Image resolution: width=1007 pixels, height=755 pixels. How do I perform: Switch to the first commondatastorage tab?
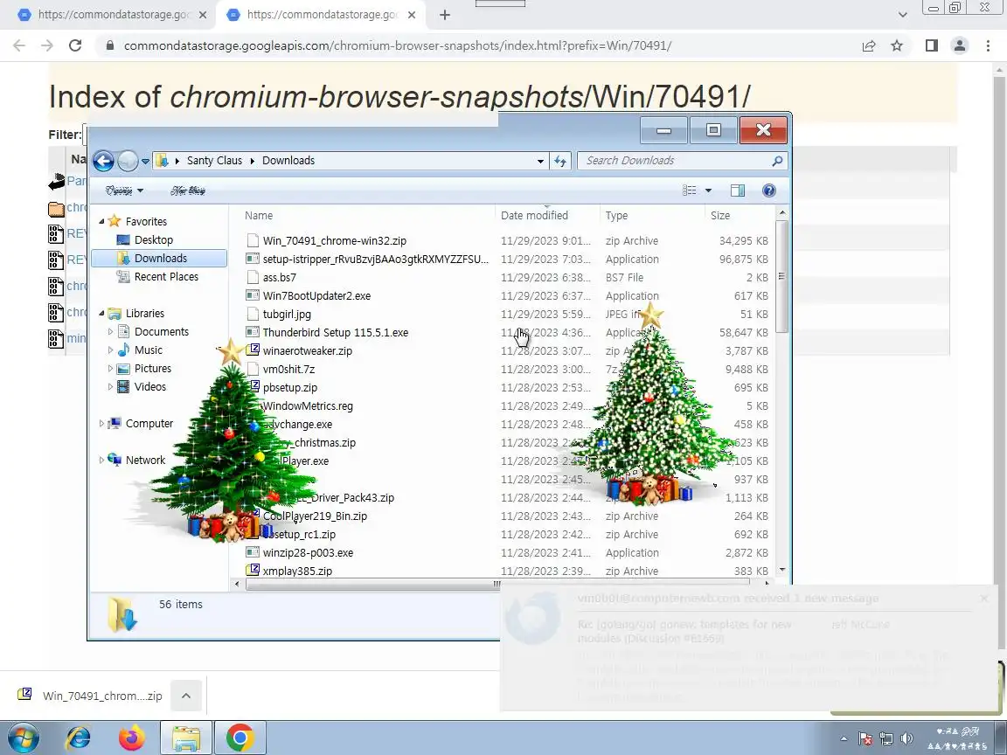113,15
